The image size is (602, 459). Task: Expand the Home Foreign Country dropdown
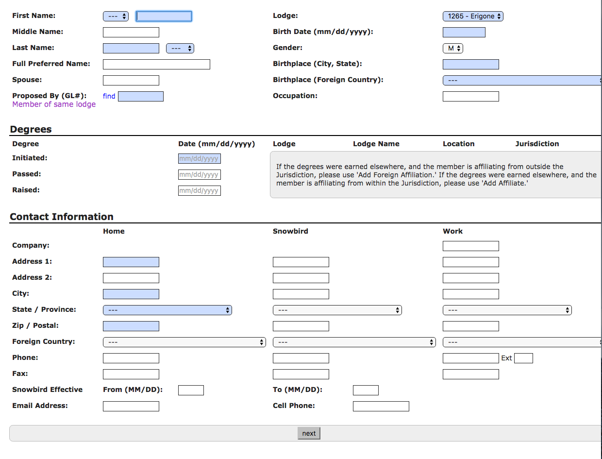coord(184,342)
